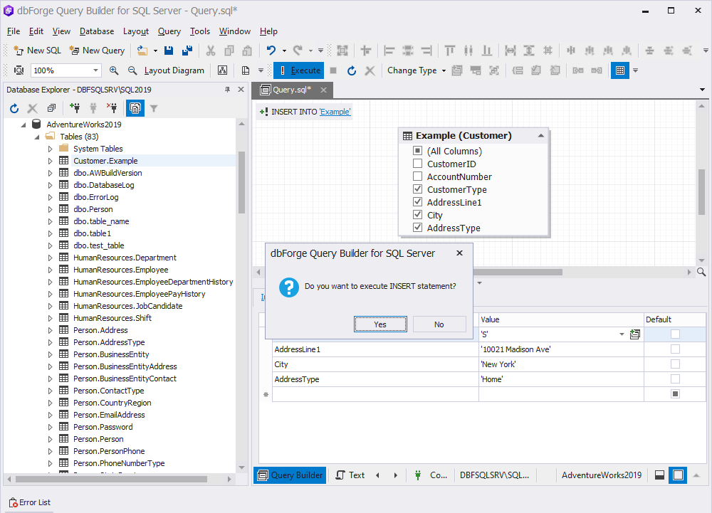Image resolution: width=712 pixels, height=513 pixels.
Task: Close the Database Explorer panel
Action: [241, 90]
